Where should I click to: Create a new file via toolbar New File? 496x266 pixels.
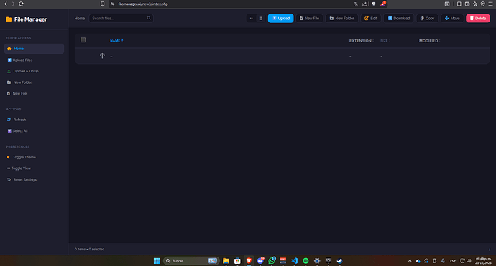[309, 19]
